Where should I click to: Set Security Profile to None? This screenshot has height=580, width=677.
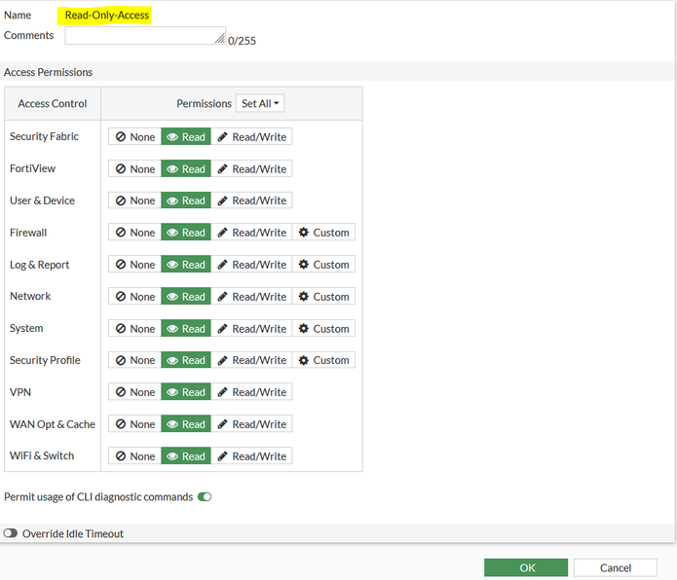tap(134, 360)
